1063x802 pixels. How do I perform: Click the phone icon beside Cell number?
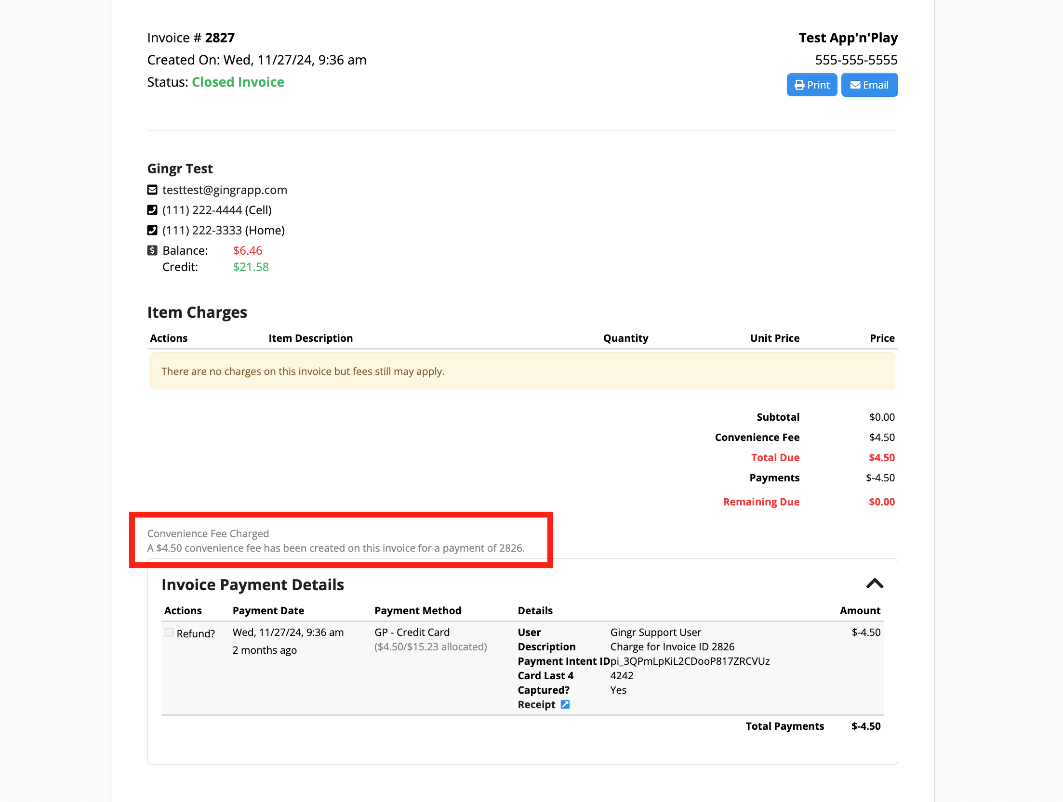(x=152, y=210)
